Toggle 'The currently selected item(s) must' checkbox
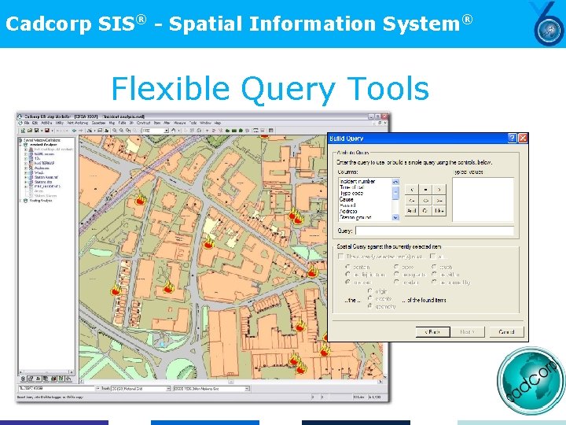566x425 pixels. pyautogui.click(x=340, y=257)
